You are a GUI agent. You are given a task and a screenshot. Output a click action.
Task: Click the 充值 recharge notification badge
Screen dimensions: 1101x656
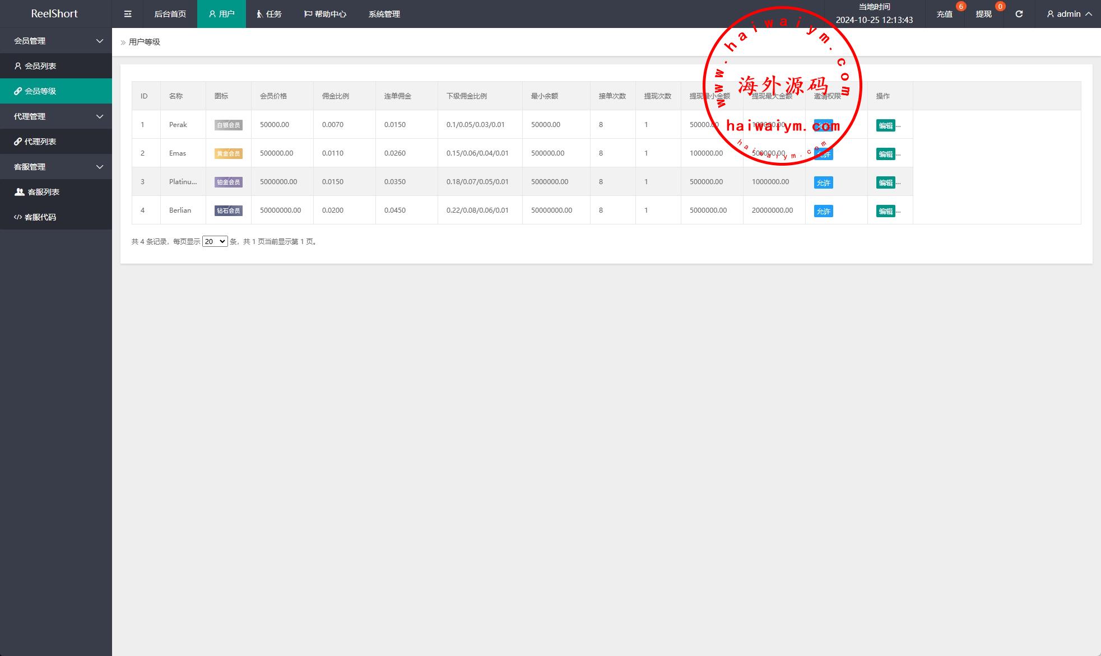(x=960, y=7)
